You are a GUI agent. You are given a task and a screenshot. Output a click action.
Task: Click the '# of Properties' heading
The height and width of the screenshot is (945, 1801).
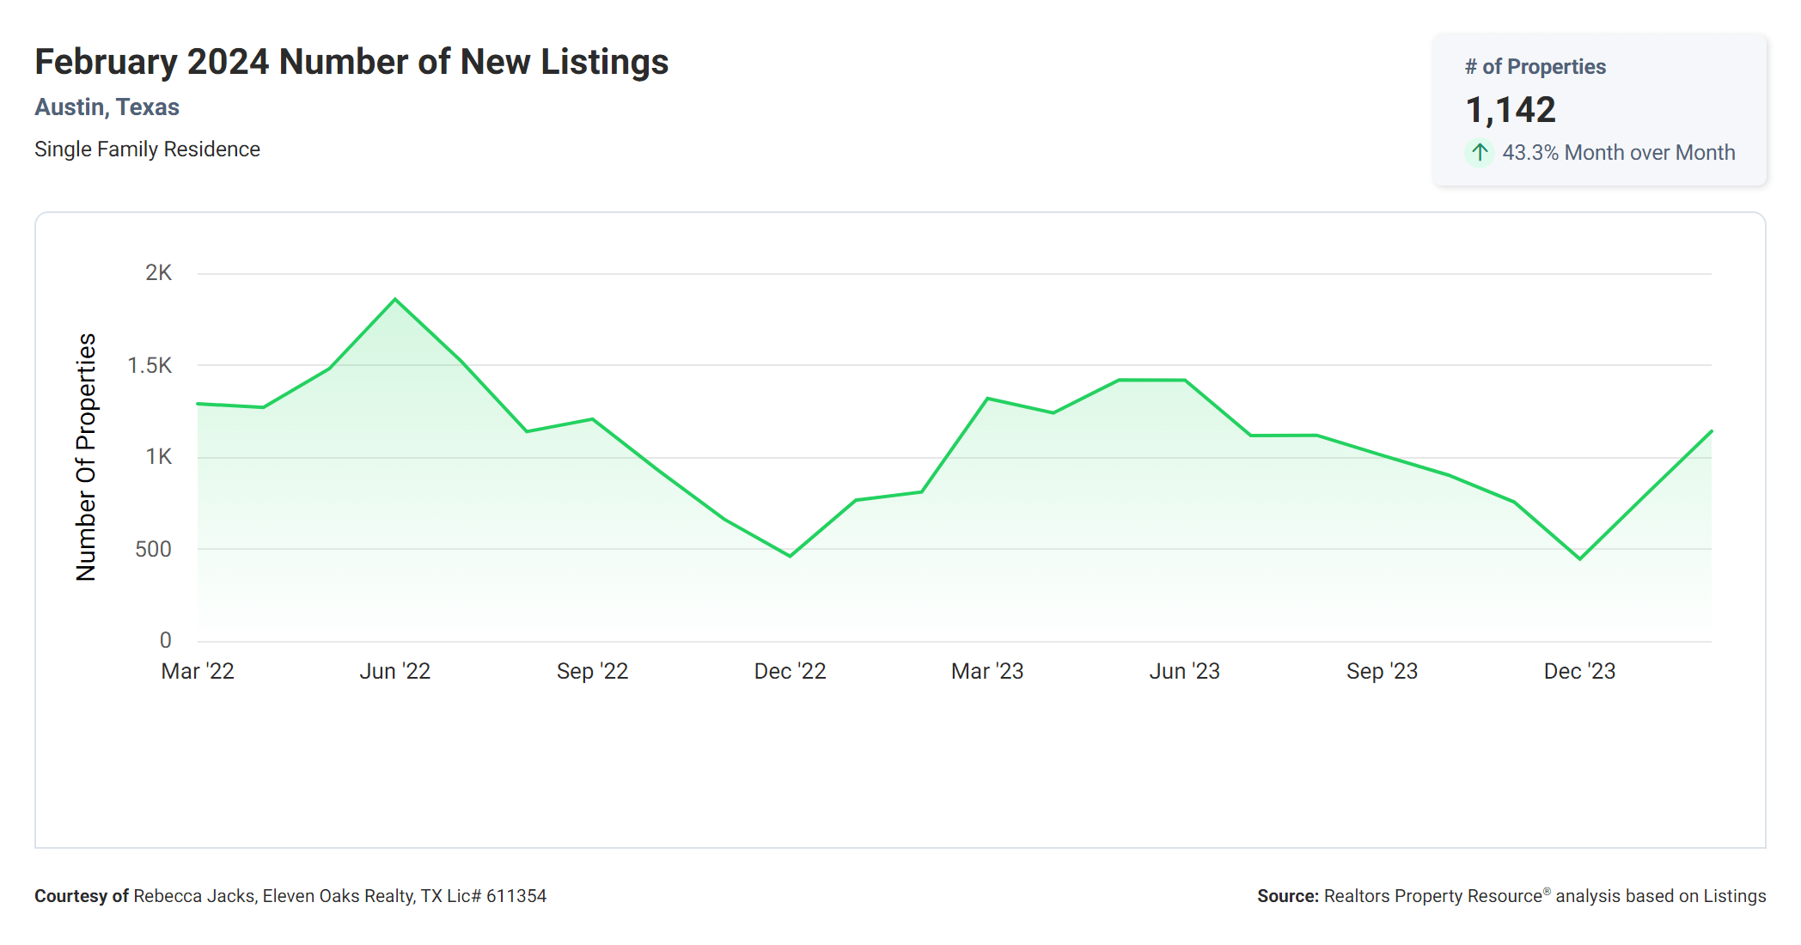pyautogui.click(x=1535, y=67)
